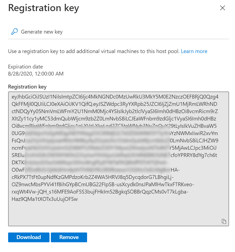This screenshot has height=252, width=235.
Task: Click the host pool description sentence
Action: 94,51
